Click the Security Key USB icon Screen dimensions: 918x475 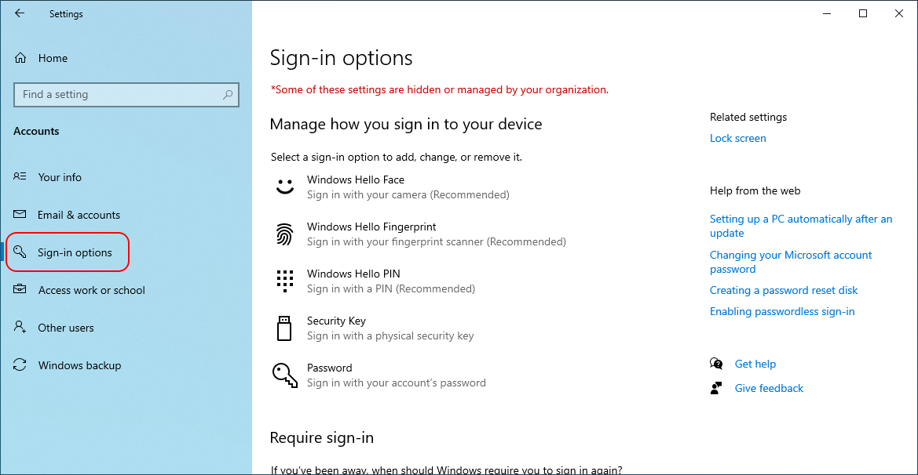click(x=284, y=328)
